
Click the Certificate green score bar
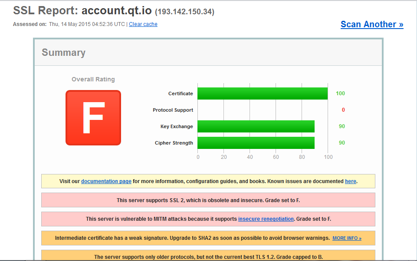click(263, 93)
